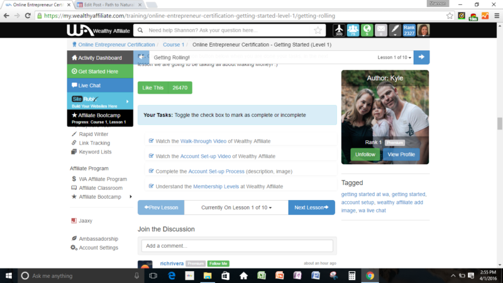Reload the page in Chrome
The width and height of the screenshot is (503, 283).
[x=28, y=16]
